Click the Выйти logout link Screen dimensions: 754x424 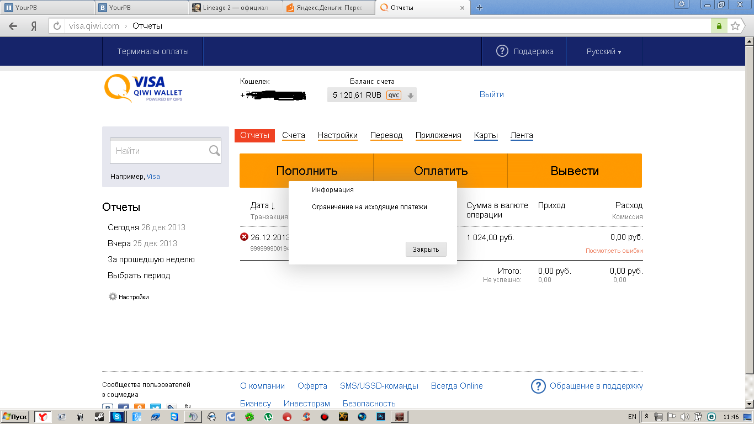pyautogui.click(x=492, y=94)
